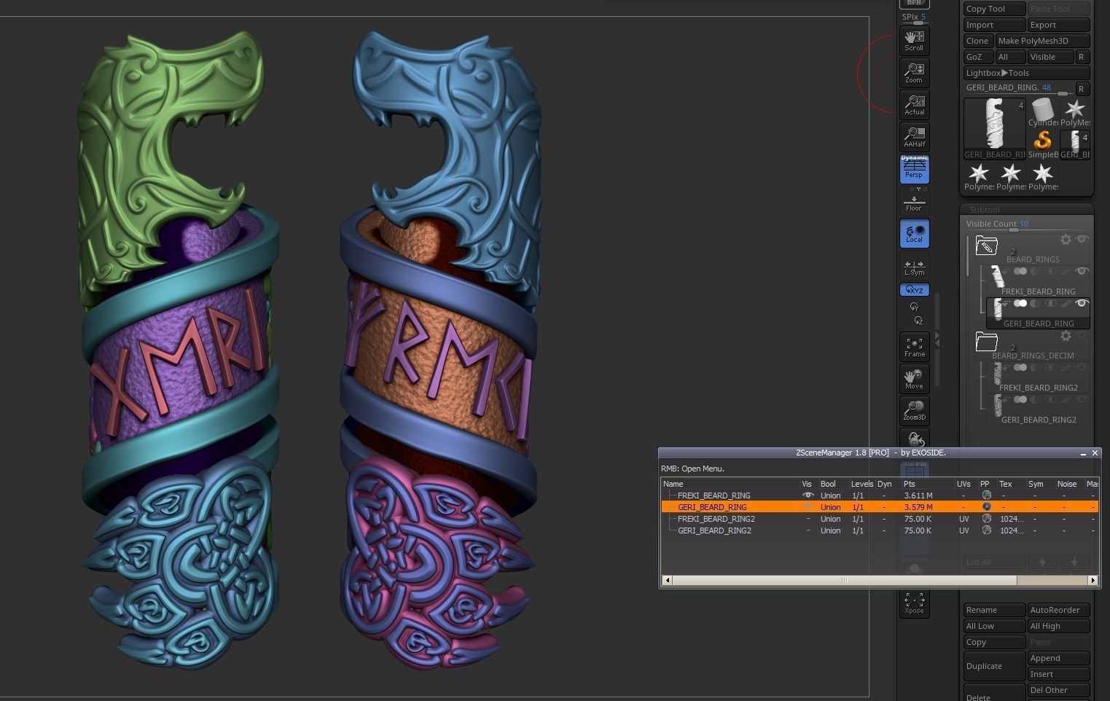
Task: Click the Clone button
Action: tap(978, 41)
